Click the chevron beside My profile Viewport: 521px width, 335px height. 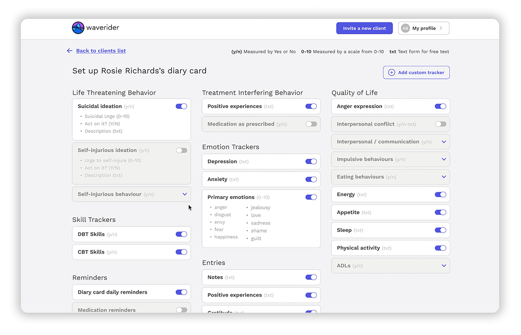pos(441,28)
